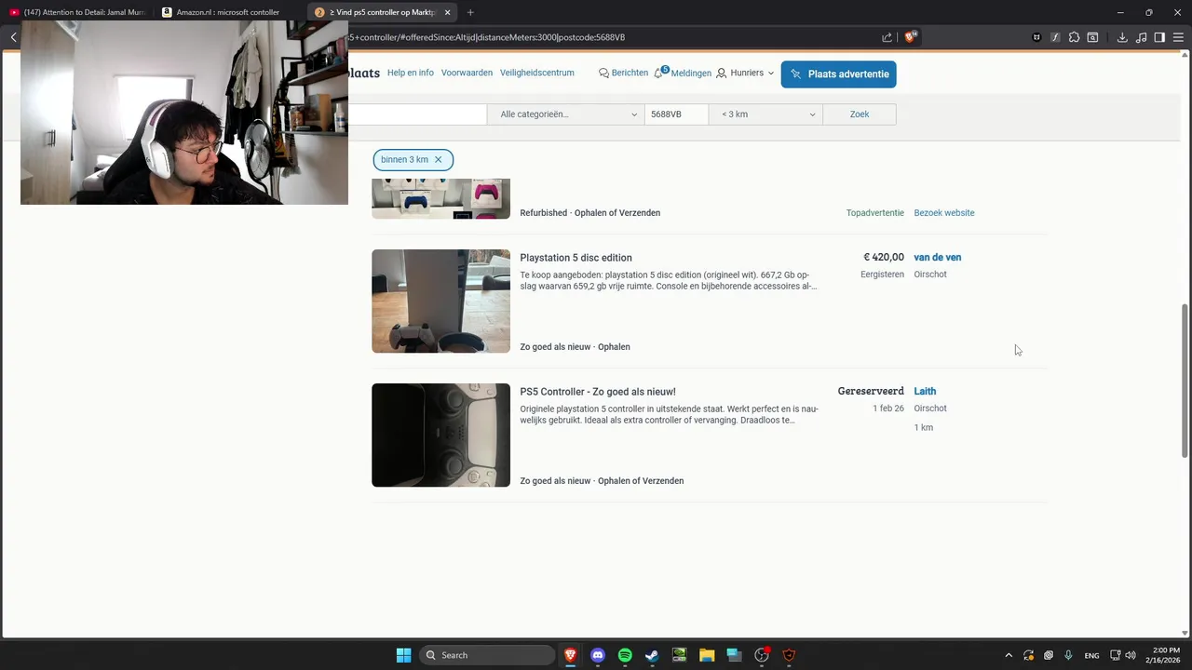Click the 'Topadvertentie' label
1192x670 pixels.
[x=875, y=213]
